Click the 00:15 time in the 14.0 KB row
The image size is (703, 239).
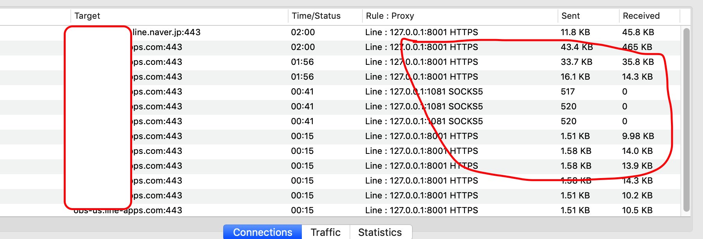point(302,151)
